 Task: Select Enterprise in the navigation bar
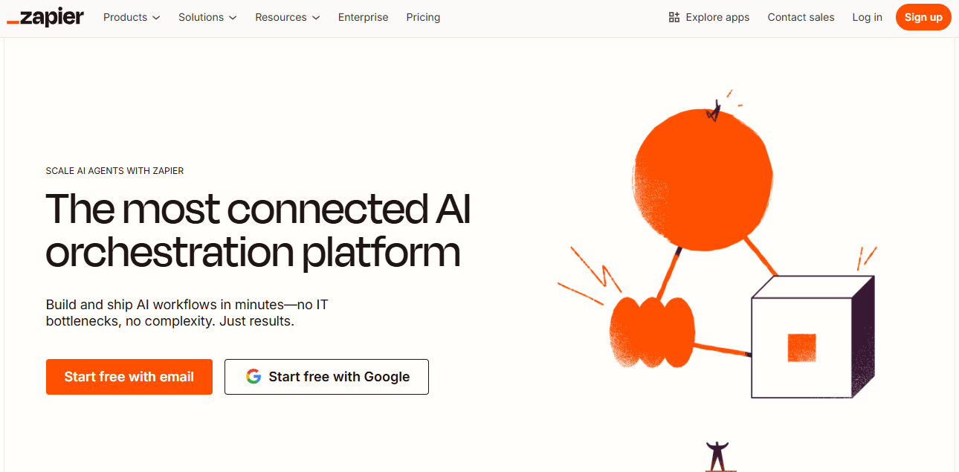click(363, 17)
